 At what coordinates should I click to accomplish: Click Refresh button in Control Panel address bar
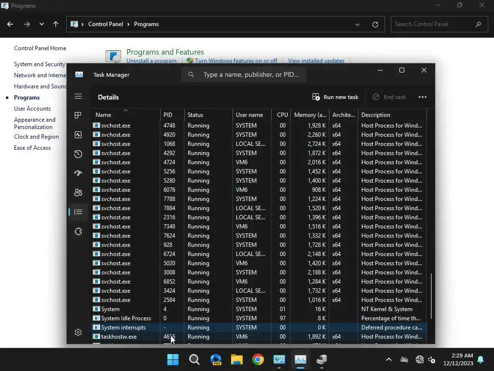(375, 24)
